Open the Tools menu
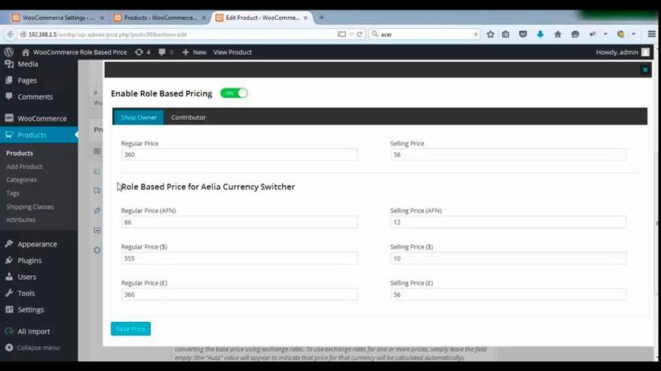 tap(26, 293)
